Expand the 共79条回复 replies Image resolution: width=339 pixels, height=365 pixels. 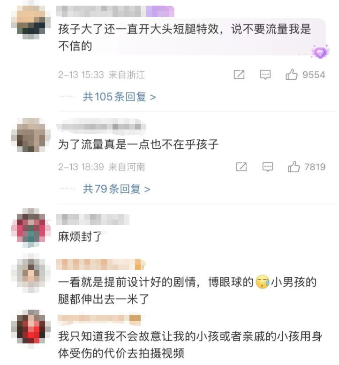117,189
